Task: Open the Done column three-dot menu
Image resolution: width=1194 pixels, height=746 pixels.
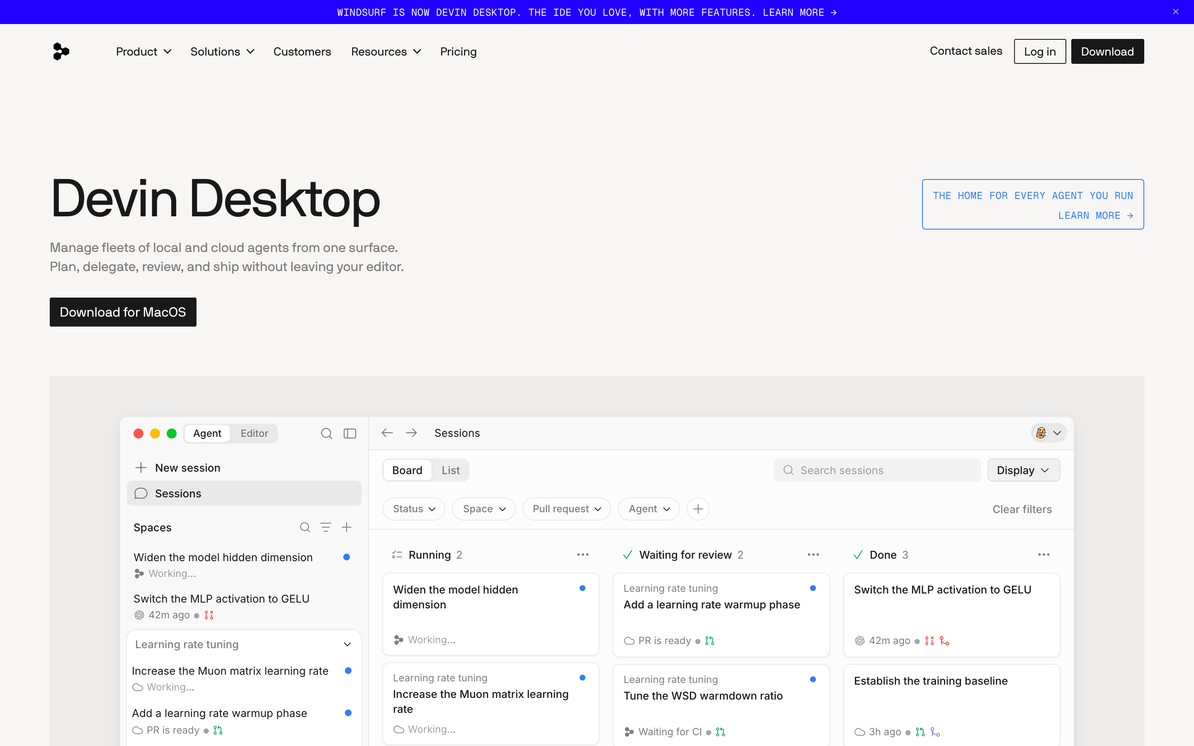Action: [x=1044, y=555]
